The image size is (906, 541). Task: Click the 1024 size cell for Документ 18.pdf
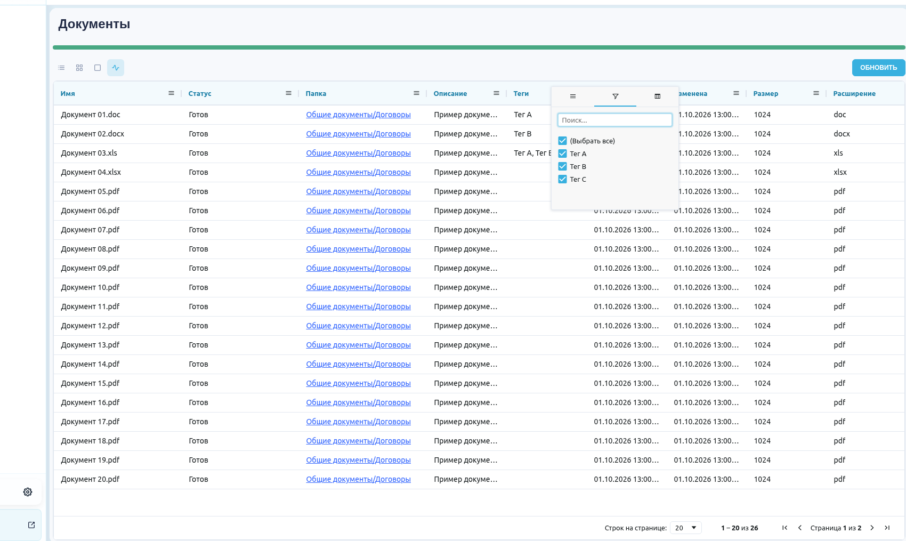click(762, 441)
